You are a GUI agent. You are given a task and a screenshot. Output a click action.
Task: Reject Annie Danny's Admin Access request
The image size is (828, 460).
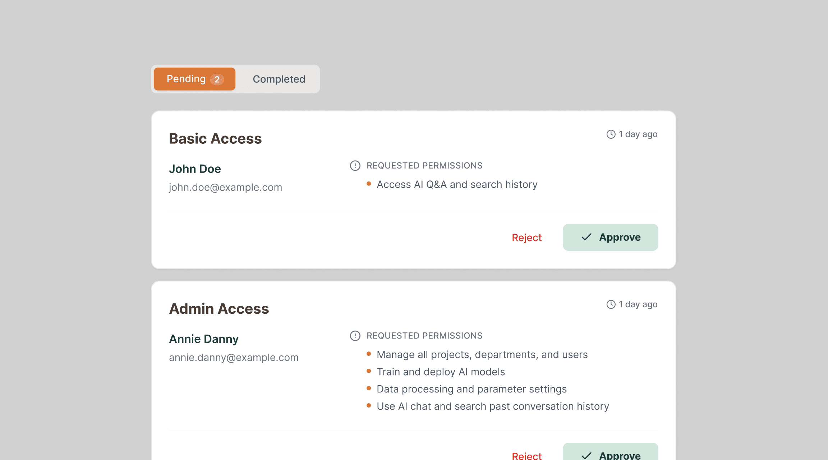526,455
